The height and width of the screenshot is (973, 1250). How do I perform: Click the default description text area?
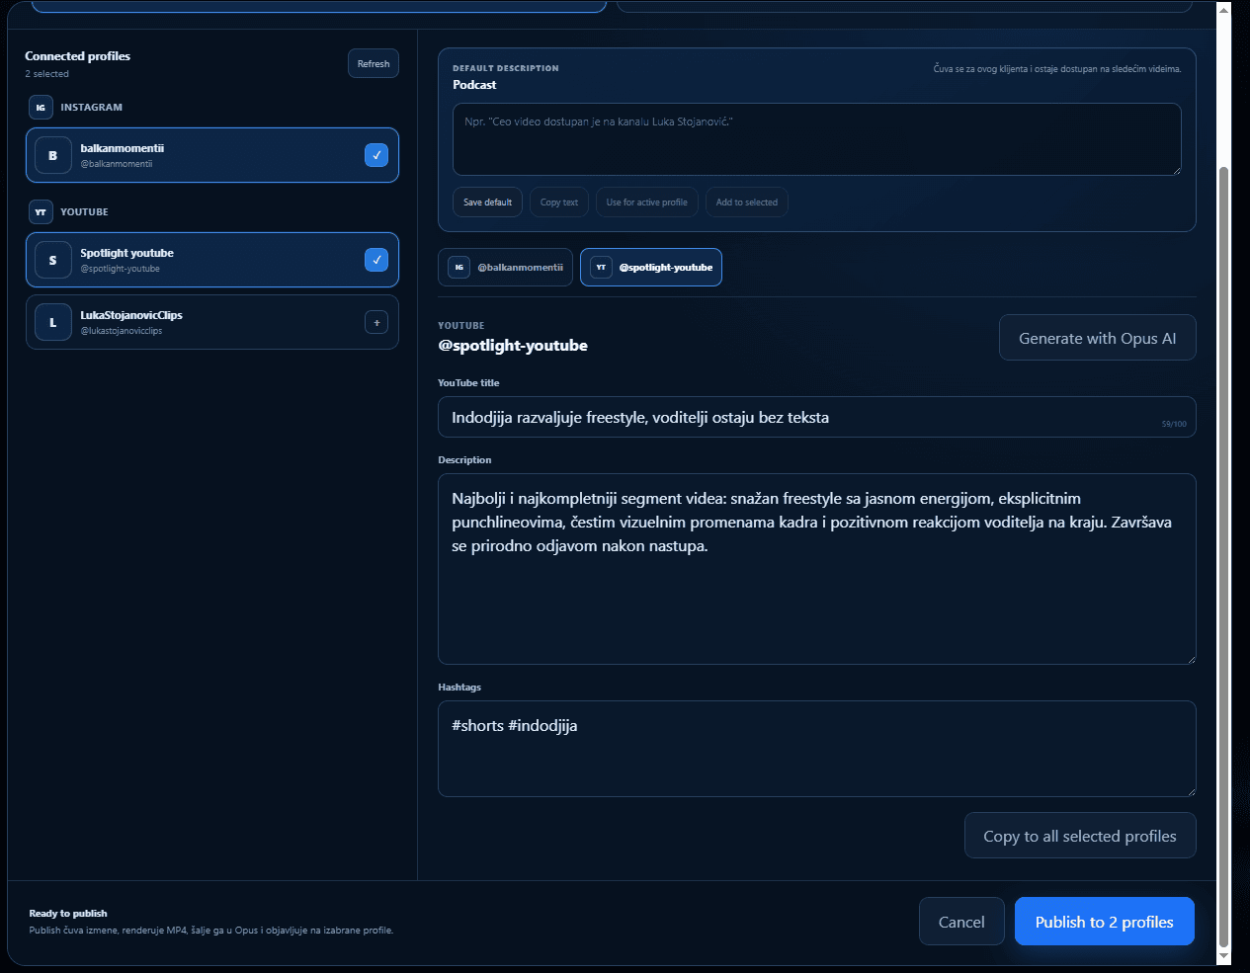coord(817,139)
